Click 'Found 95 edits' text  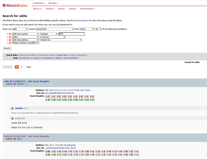(192, 62)
